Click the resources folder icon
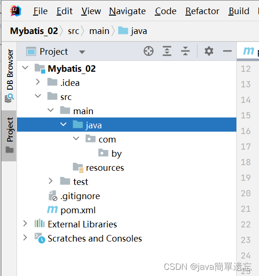The width and height of the screenshot is (259, 276). [78, 167]
